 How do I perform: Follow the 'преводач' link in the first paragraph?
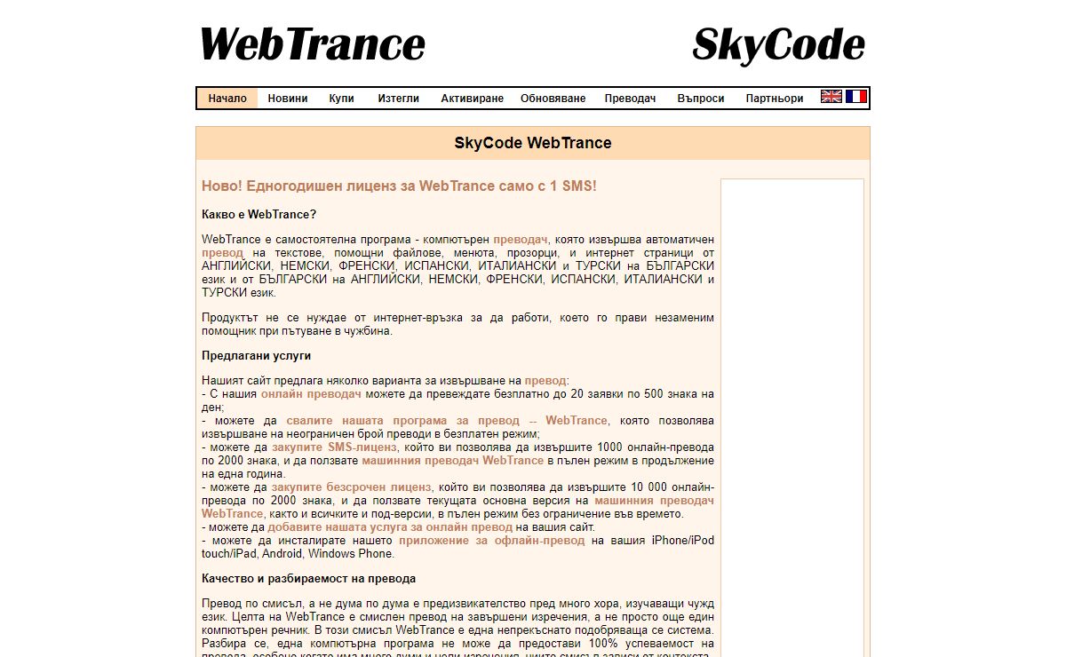tap(521, 240)
